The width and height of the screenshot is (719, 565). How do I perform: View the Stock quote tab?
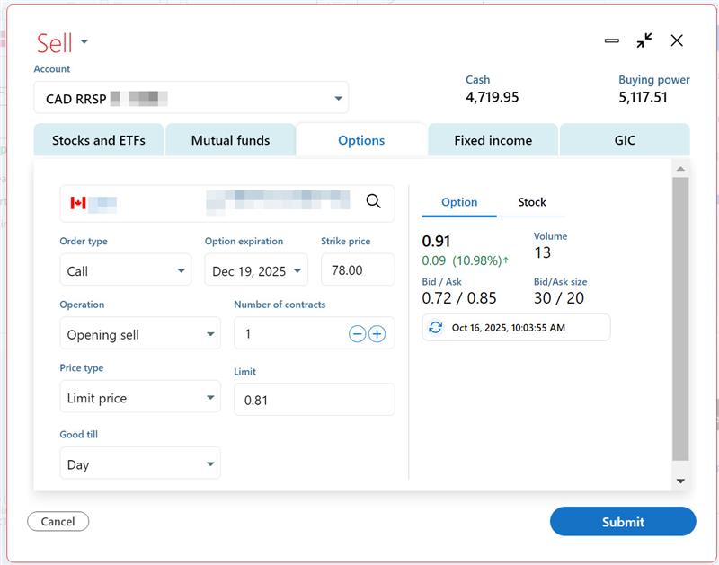[532, 202]
